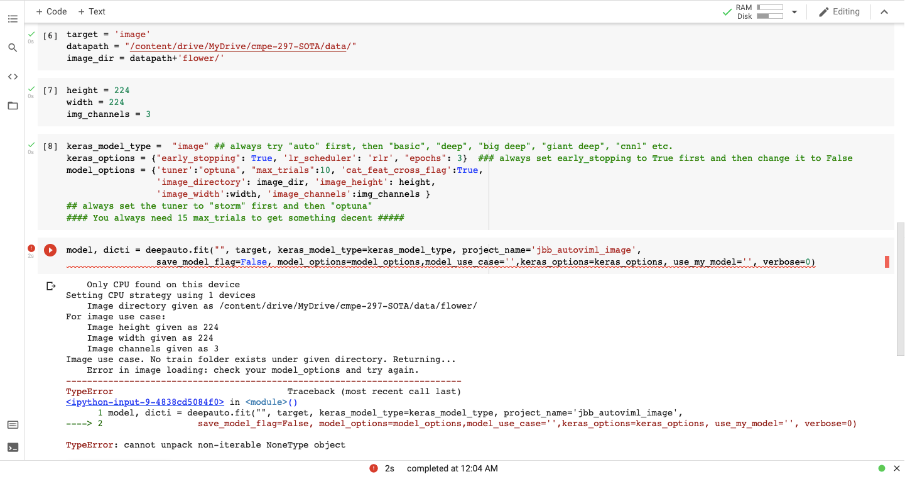Click the RAM and Disk usage bars

click(x=769, y=12)
